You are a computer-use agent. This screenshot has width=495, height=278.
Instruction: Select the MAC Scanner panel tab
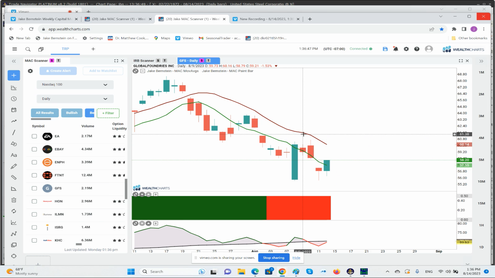tap(36, 61)
